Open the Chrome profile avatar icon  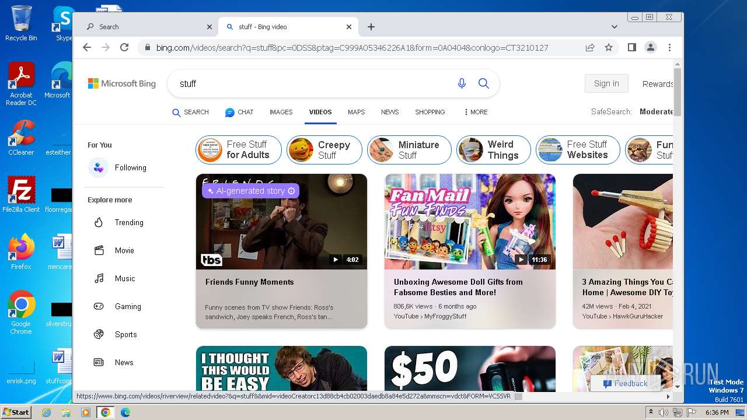[x=651, y=48]
